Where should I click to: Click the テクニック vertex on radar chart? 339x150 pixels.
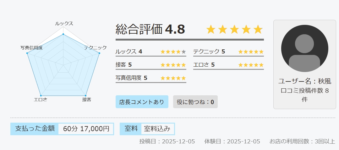pyautogui.click(x=99, y=53)
